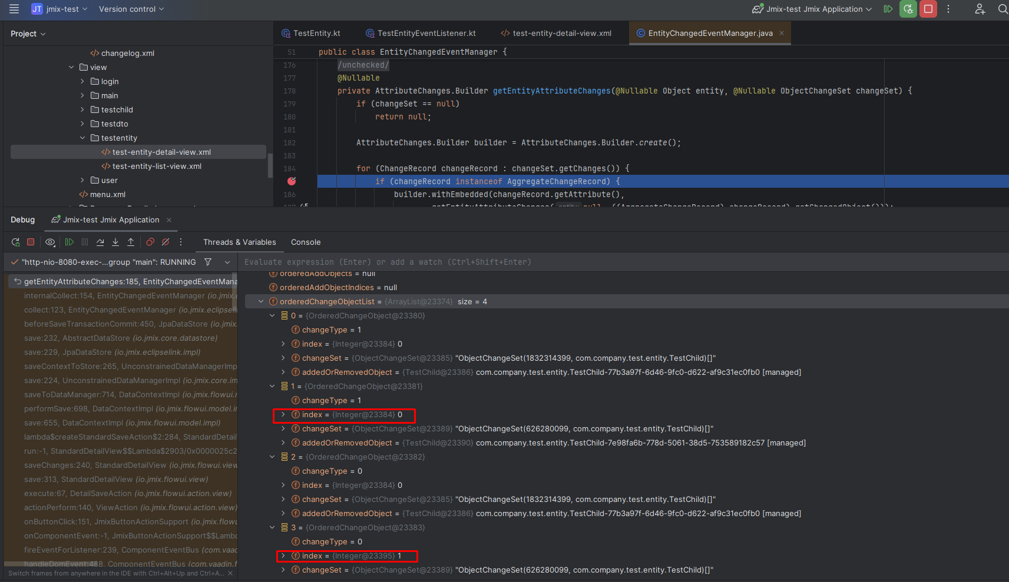Open more actions menu in the top toolbar
Image resolution: width=1009 pixels, height=582 pixels.
[x=948, y=9]
